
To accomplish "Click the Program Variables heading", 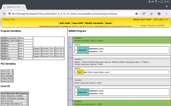I will [11, 31].
